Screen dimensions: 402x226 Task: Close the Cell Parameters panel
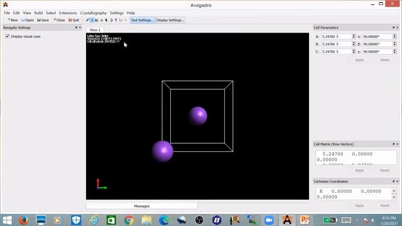click(x=398, y=28)
